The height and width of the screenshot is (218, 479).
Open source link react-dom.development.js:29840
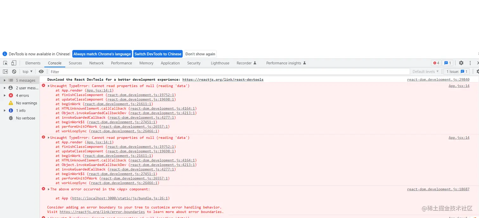[438, 80]
